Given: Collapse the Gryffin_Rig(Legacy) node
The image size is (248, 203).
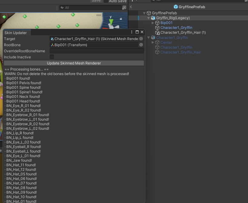Looking at the screenshot, I should coord(148,18).
